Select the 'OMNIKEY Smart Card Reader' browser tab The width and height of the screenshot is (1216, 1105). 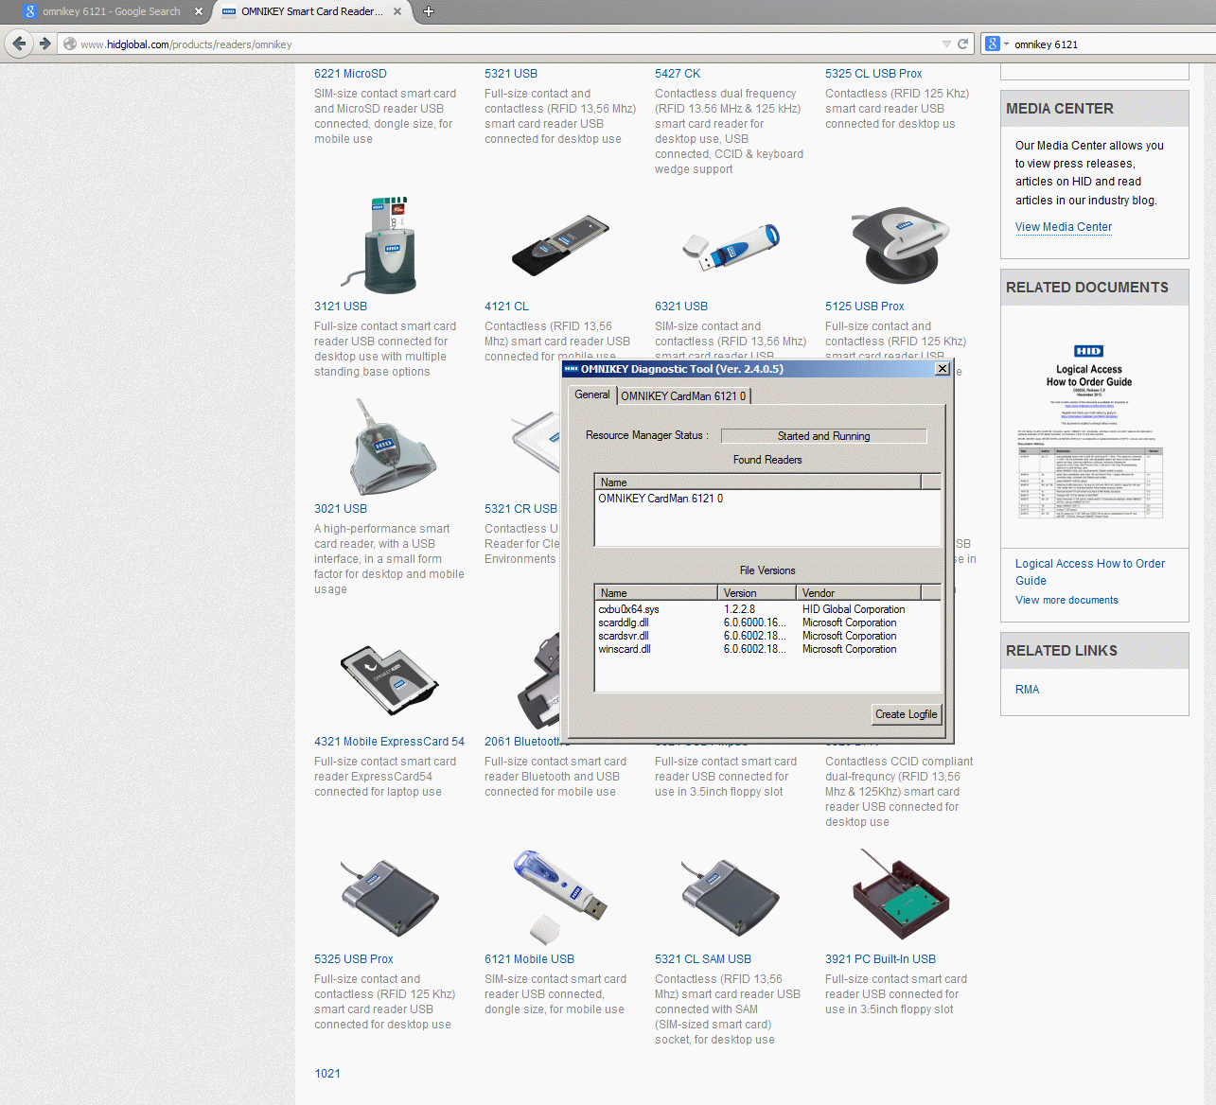pyautogui.click(x=312, y=11)
